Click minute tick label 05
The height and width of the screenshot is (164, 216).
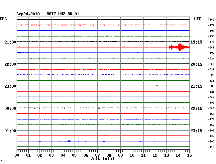point(74,155)
